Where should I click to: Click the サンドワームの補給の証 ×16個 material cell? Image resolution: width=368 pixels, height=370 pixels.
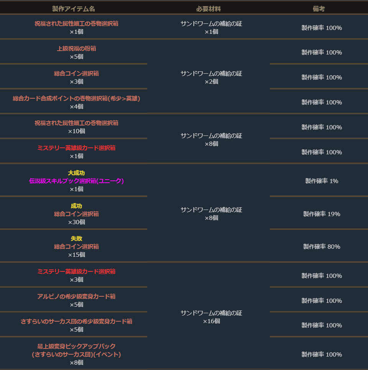point(211,317)
